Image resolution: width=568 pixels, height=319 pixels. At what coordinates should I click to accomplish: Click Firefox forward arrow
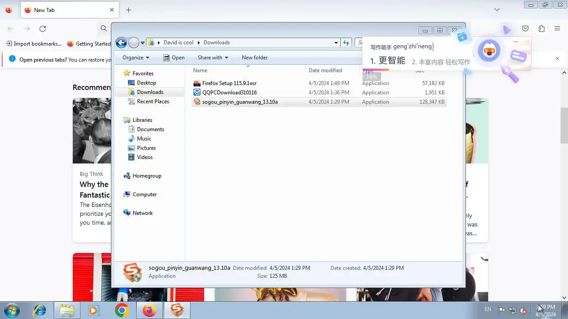click(x=27, y=28)
